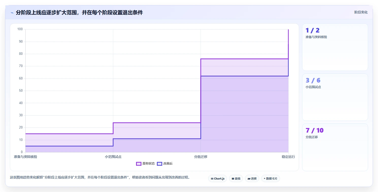
Task: Toggle 改善后 legend swatch
Action: [159, 164]
